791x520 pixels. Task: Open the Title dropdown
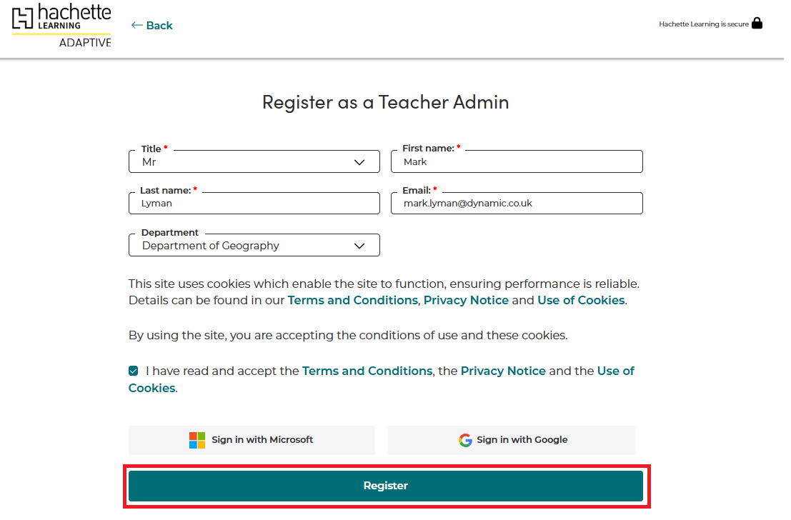254,162
